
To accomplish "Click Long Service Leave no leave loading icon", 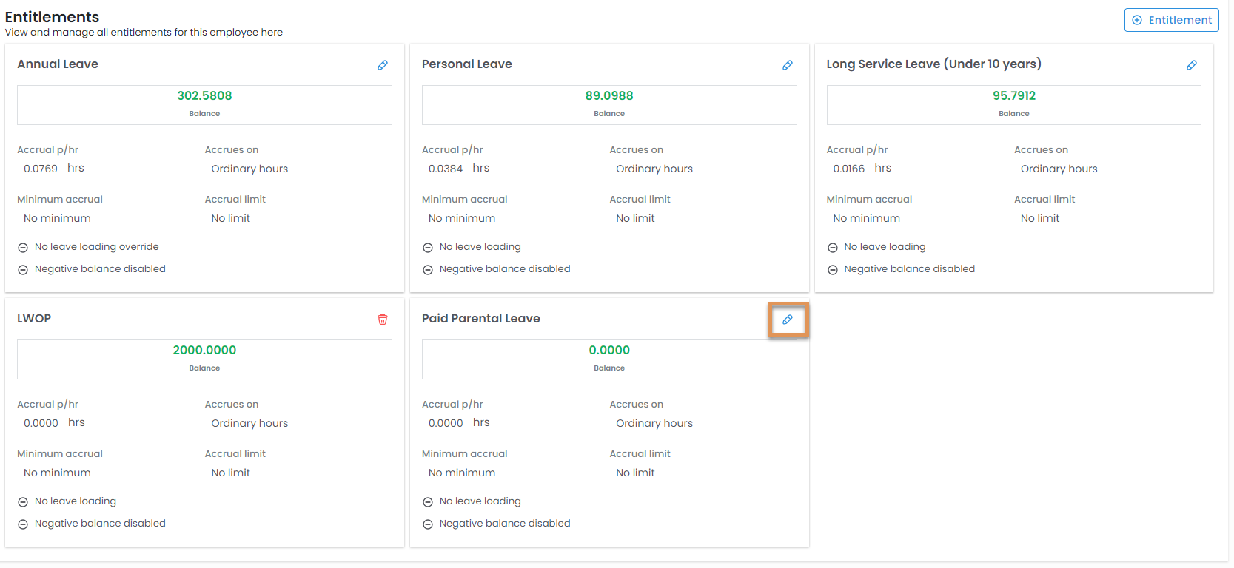I will 833,248.
